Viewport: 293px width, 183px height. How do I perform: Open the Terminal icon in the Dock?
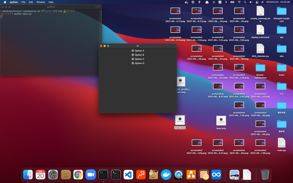[116, 175]
